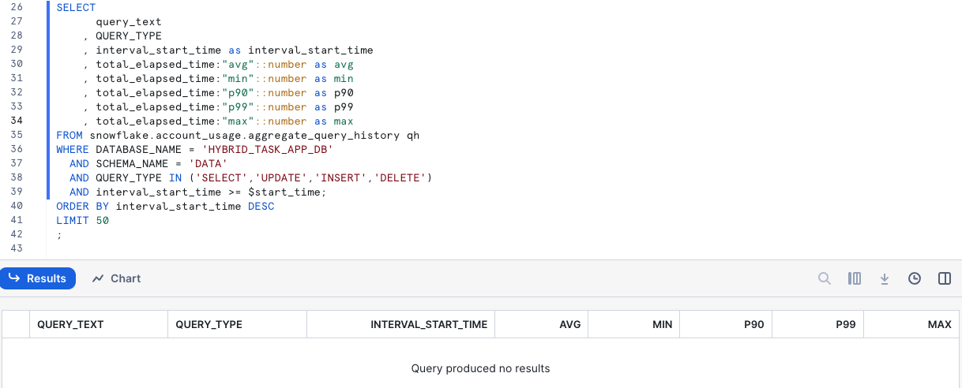Image resolution: width=962 pixels, height=388 pixels.
Task: Switch to the Results tab
Action: pyautogui.click(x=38, y=278)
